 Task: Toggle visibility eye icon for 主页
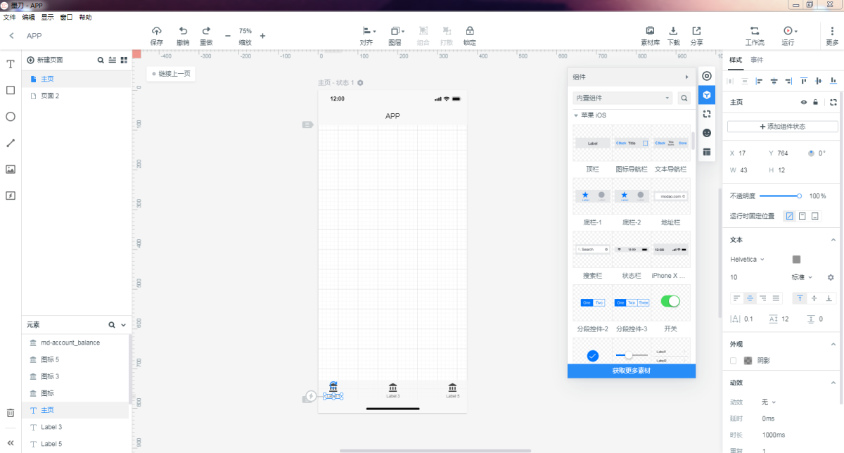(804, 102)
